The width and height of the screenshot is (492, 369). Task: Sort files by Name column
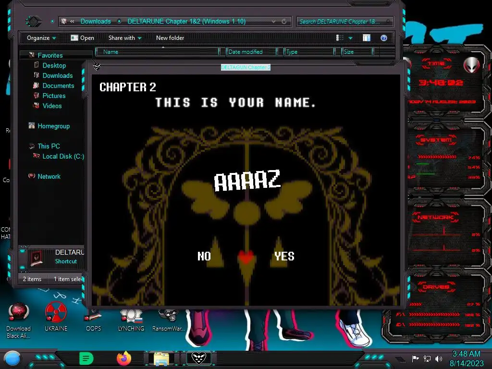point(157,52)
